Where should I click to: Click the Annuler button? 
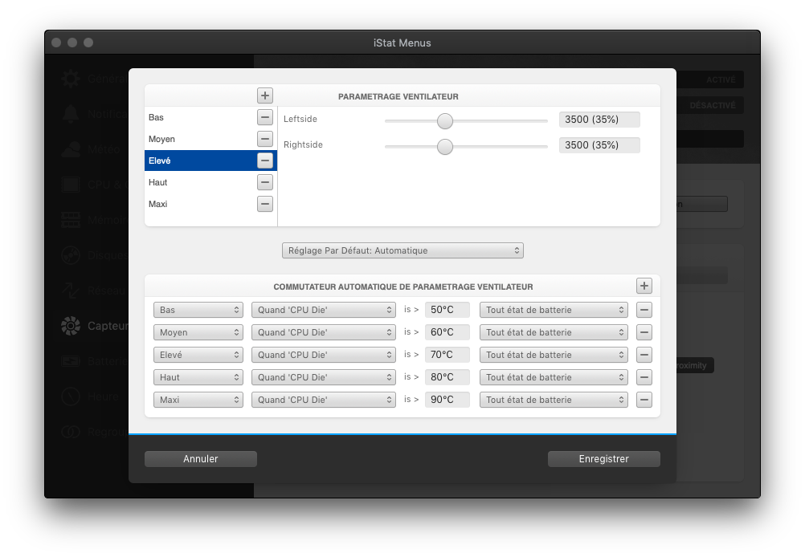pos(201,459)
